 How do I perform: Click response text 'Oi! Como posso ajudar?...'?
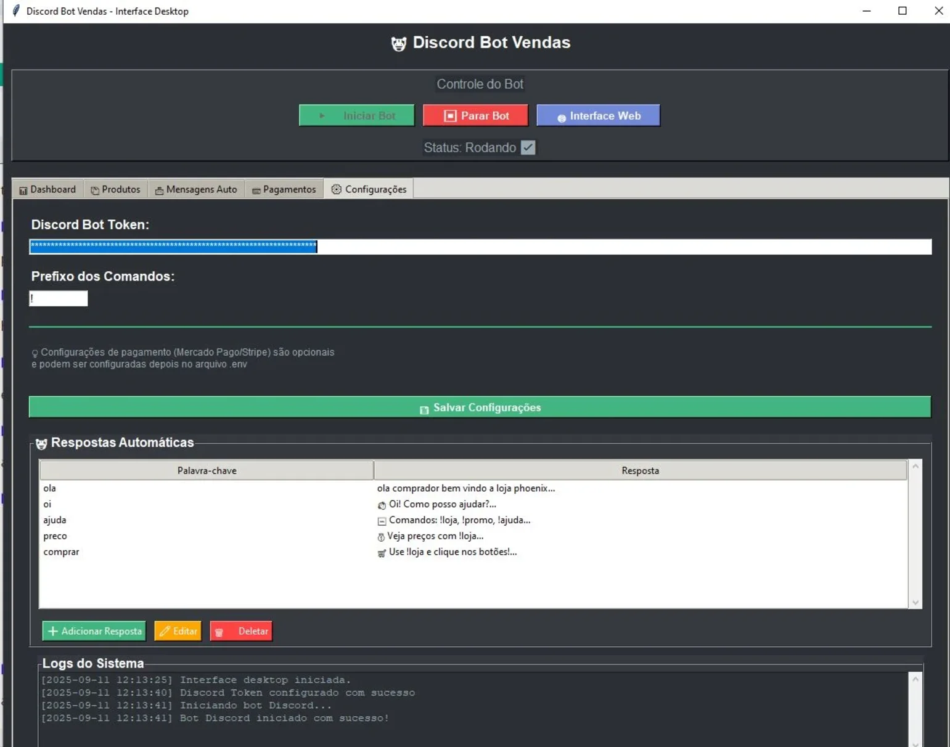point(443,504)
